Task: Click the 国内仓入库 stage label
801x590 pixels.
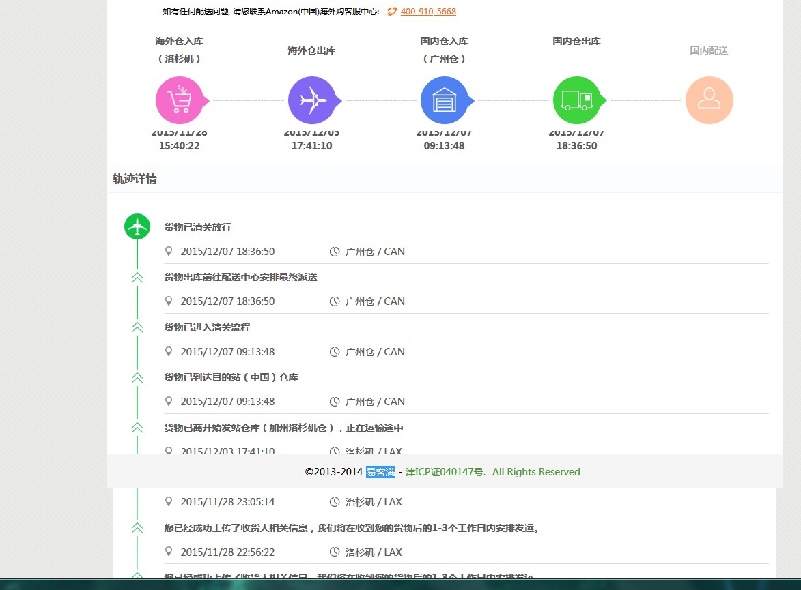Action: (x=444, y=41)
